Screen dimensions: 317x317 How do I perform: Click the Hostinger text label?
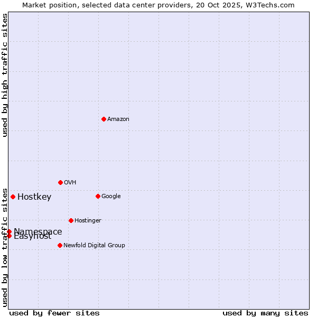pos(88,220)
